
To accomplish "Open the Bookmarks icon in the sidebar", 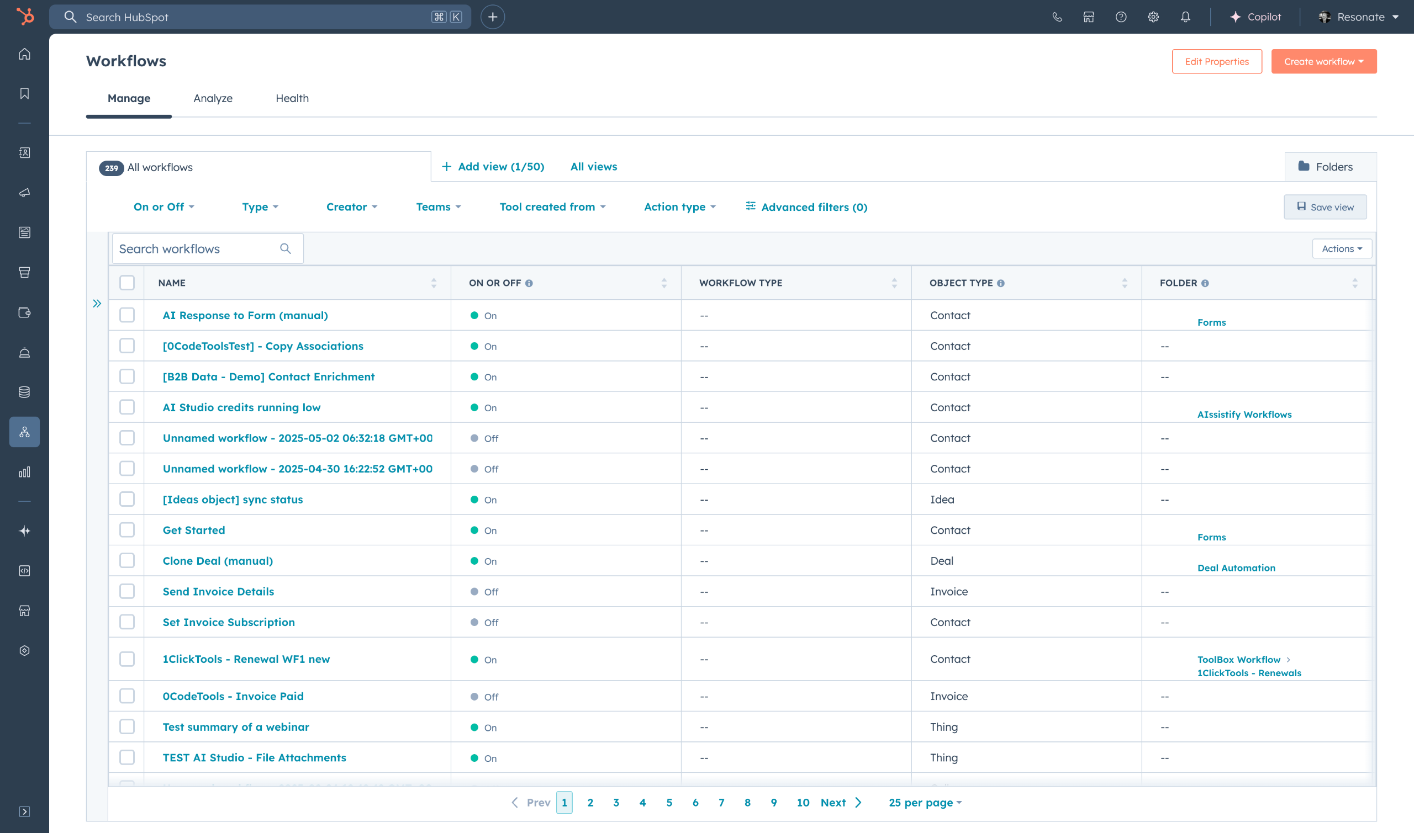I will (x=24, y=93).
